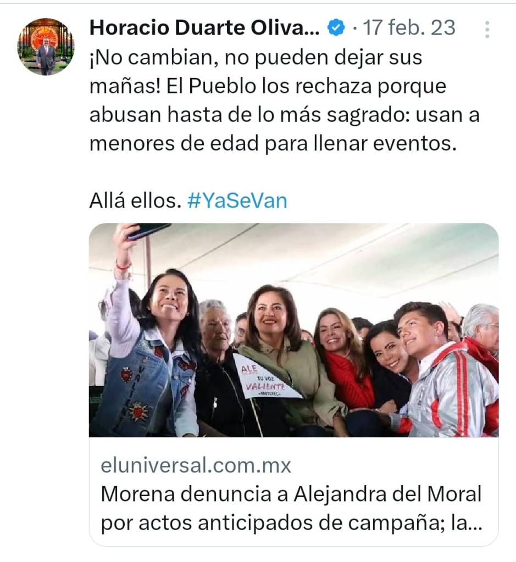Click the 17 feb. 23 timestamp
Image resolution: width=516 pixels, height=562 pixels.
(x=409, y=27)
